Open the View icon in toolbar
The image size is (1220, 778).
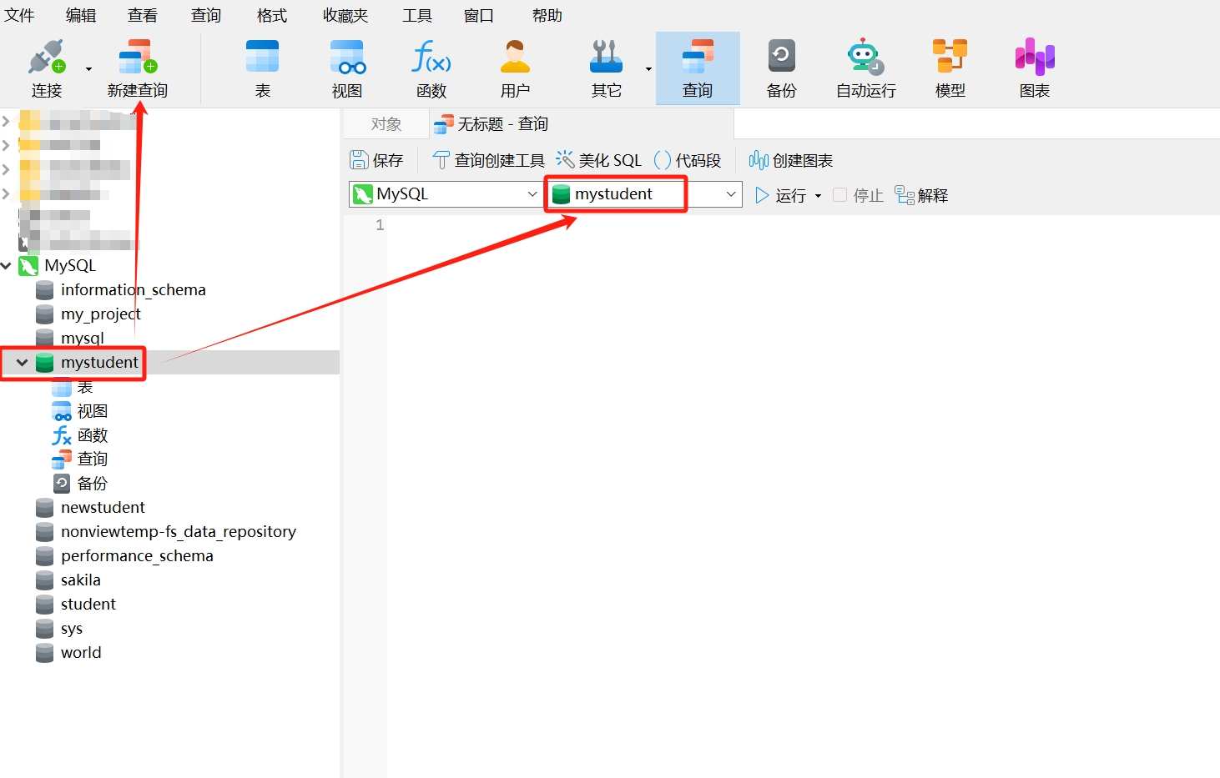pyautogui.click(x=346, y=58)
